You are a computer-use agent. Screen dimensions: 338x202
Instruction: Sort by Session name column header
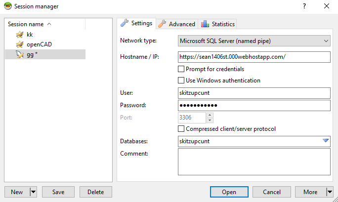tap(45, 24)
